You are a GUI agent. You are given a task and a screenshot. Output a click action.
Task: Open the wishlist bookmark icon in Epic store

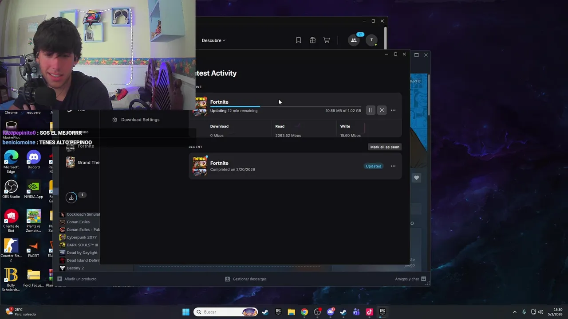coord(298,40)
